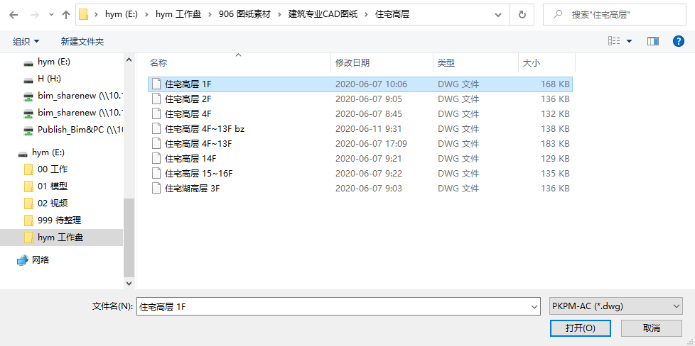
Task: Click date 2020-06-11 9:31 cell
Action: (369, 129)
